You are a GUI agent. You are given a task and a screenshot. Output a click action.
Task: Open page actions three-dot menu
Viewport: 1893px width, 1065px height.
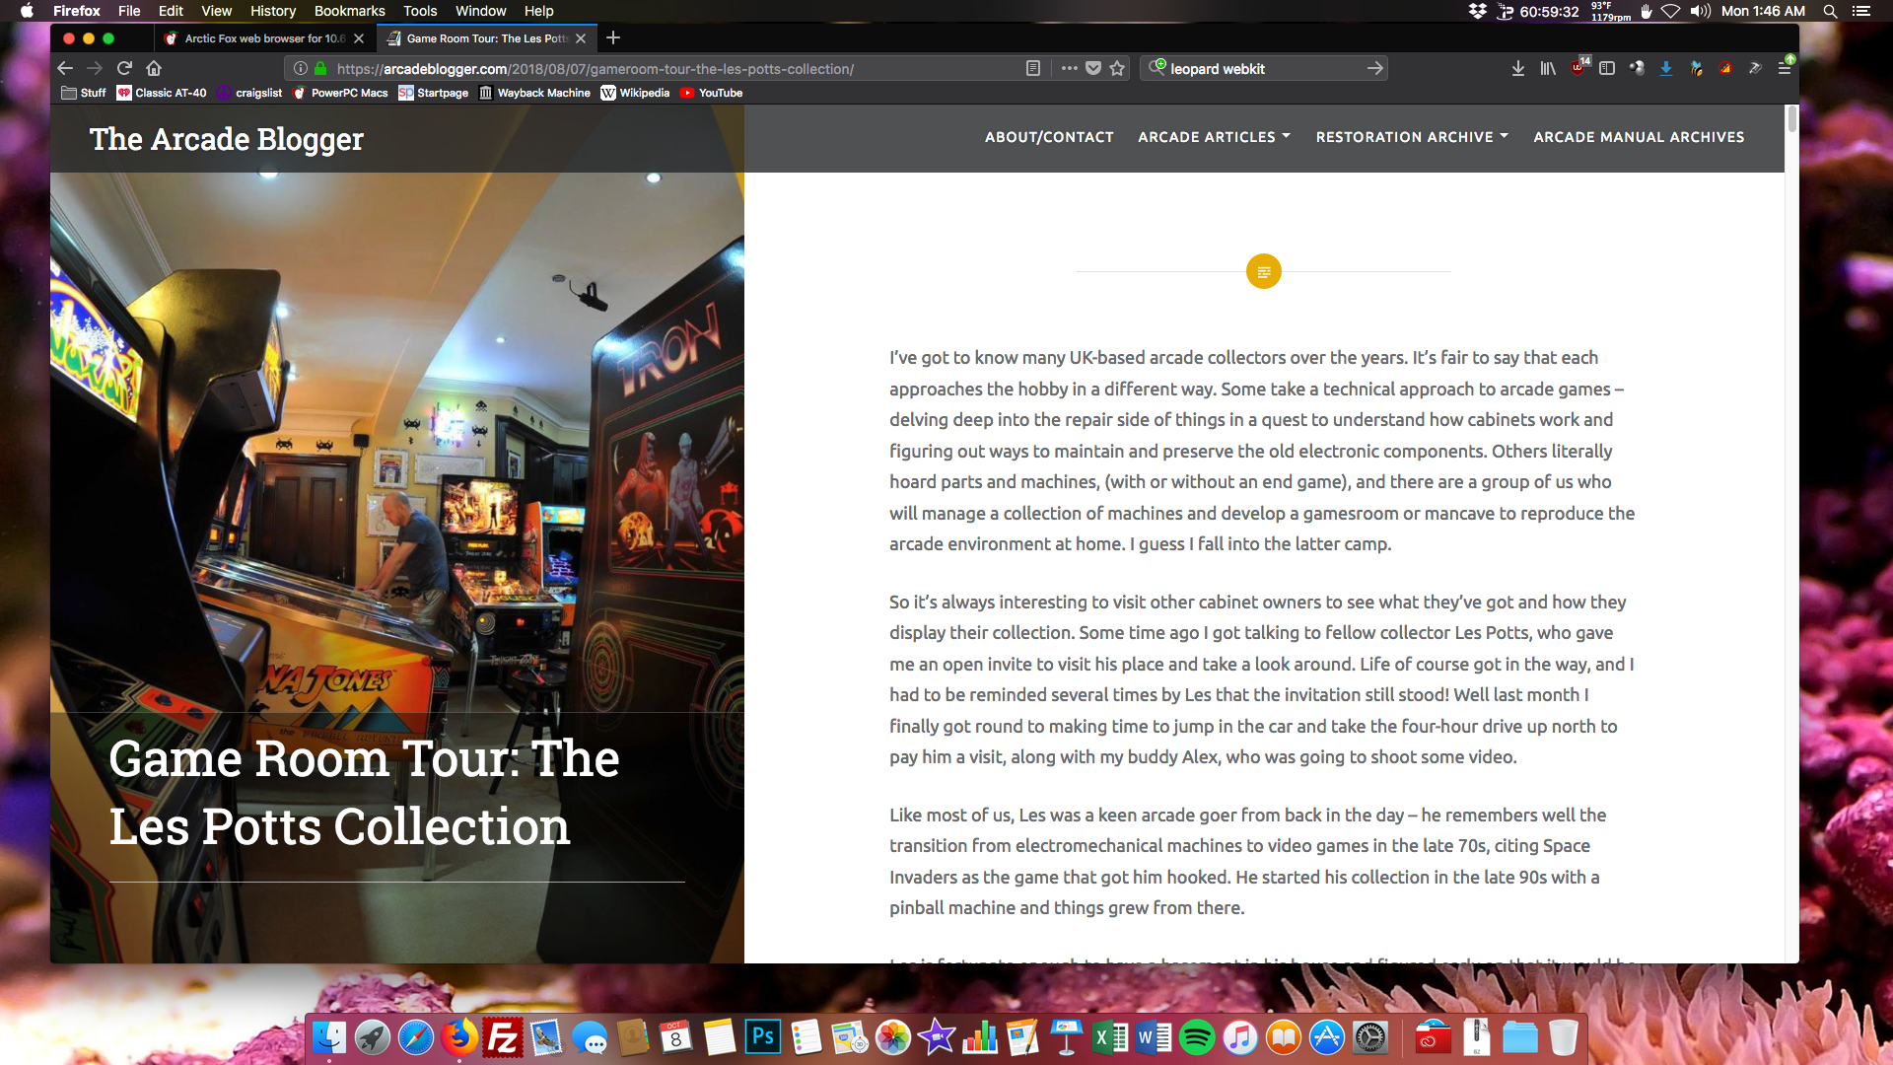coord(1069,69)
